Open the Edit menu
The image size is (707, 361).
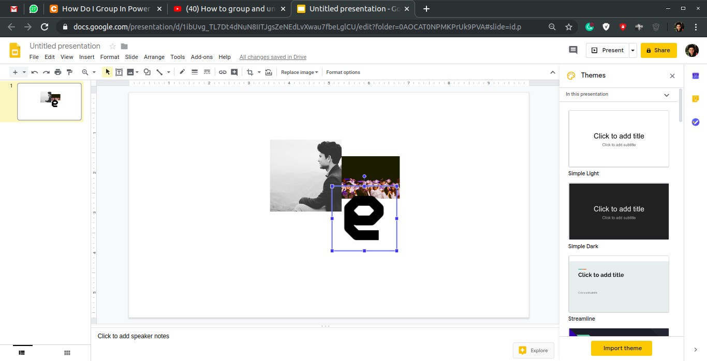pos(50,57)
